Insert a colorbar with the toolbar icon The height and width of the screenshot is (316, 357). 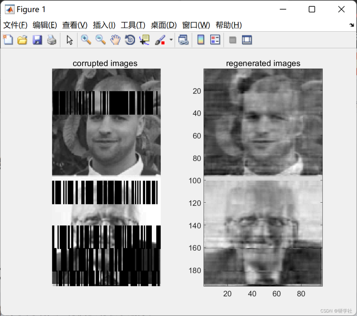201,40
